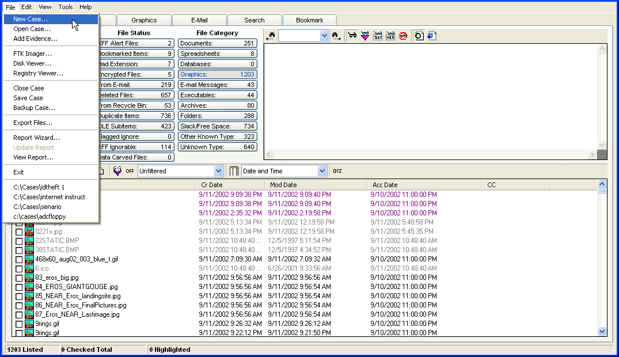This screenshot has height=357, width=619.
Task: Click the Documents category button
Action: click(218, 43)
